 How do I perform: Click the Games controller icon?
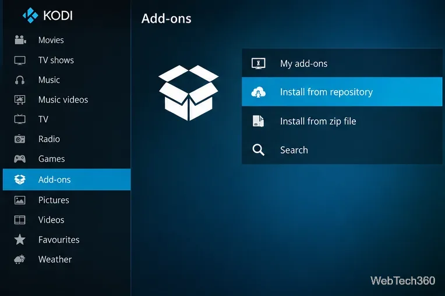(x=20, y=159)
